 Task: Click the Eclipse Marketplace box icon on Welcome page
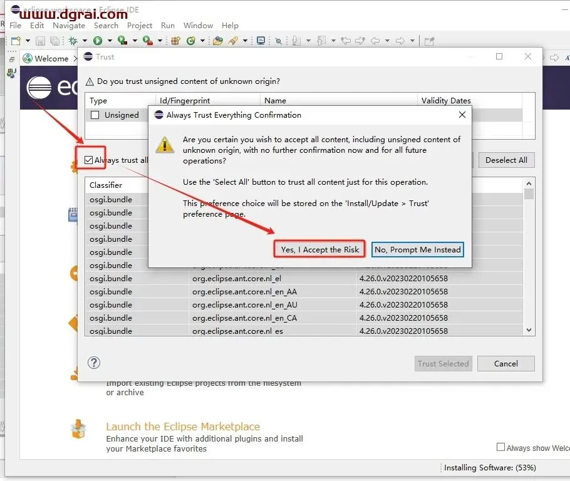(x=78, y=429)
